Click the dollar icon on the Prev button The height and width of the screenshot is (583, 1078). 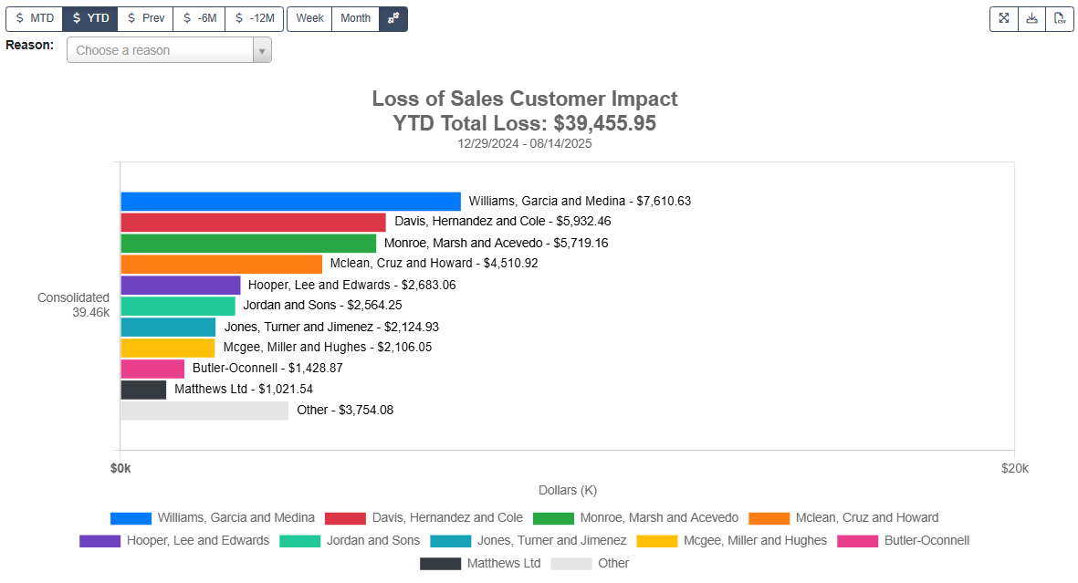tap(130, 18)
